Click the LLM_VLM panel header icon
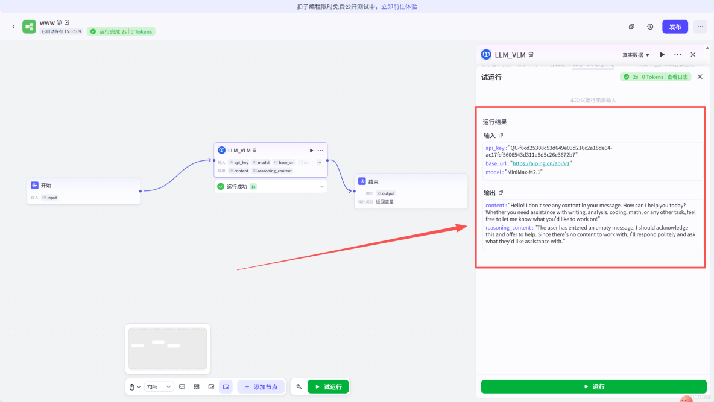The height and width of the screenshot is (402, 714). [486, 55]
